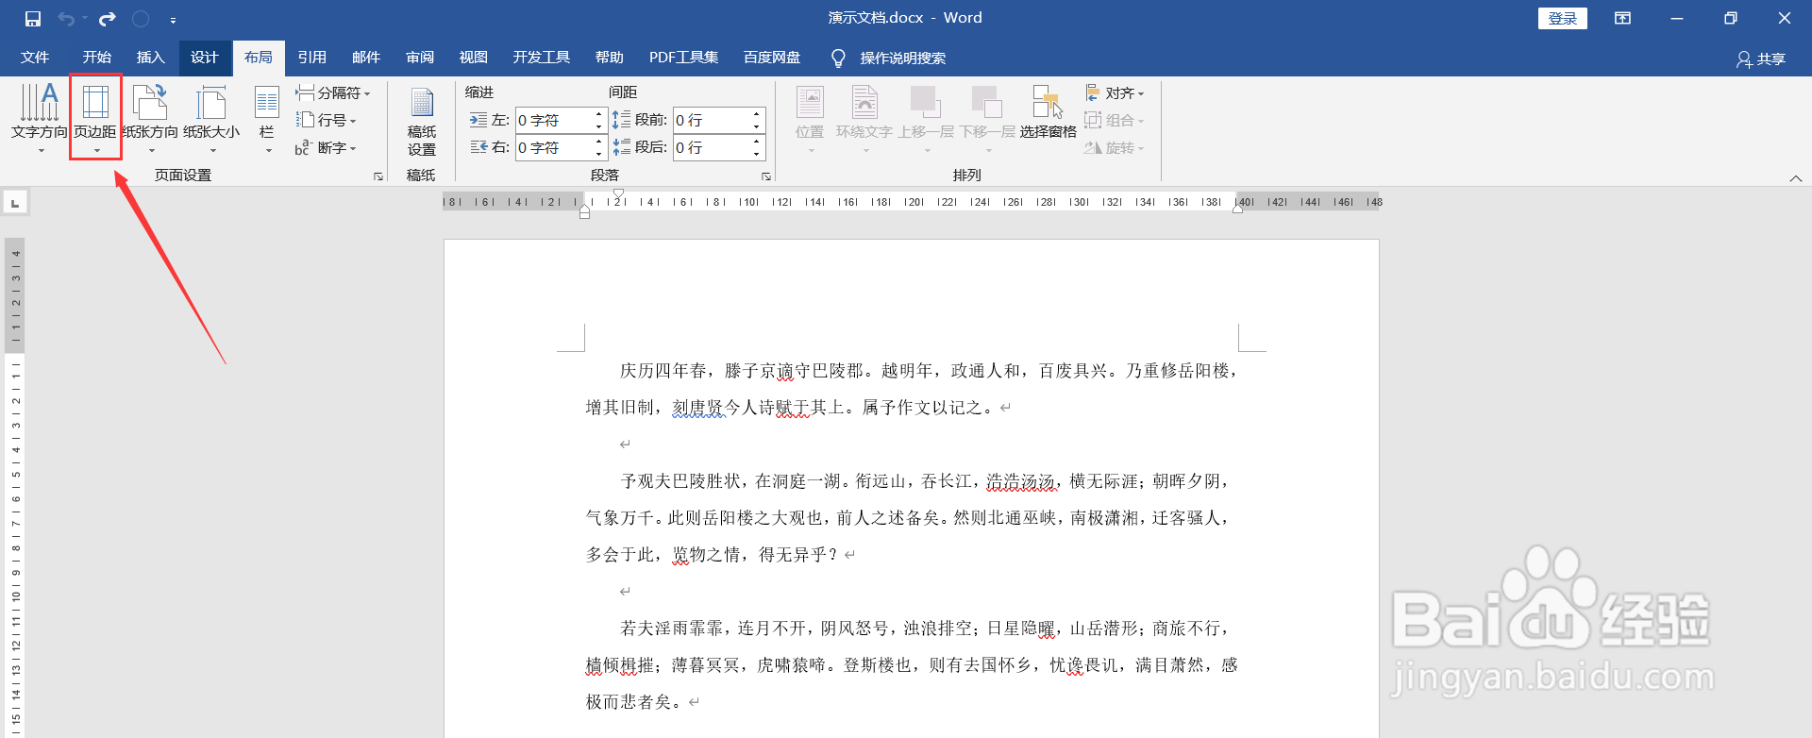This screenshot has height=738, width=1812.
Task: Click the left indent 左 input field
Action: coord(554,120)
